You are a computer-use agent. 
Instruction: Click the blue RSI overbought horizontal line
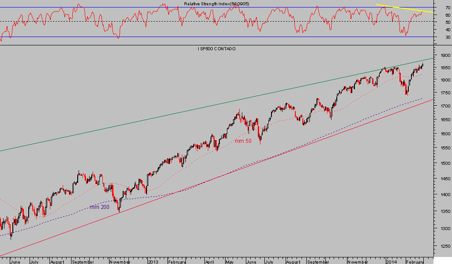click(x=132, y=7)
